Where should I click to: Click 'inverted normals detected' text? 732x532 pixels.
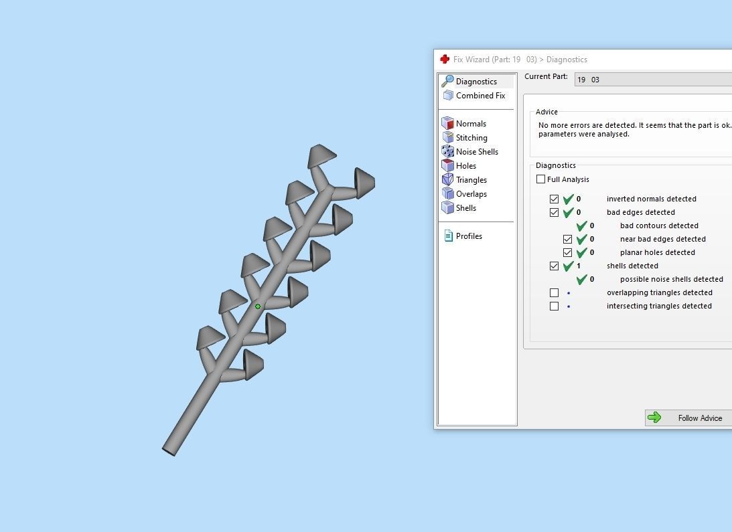651,199
